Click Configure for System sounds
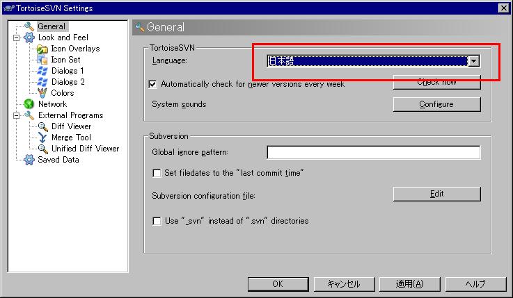 coord(436,104)
